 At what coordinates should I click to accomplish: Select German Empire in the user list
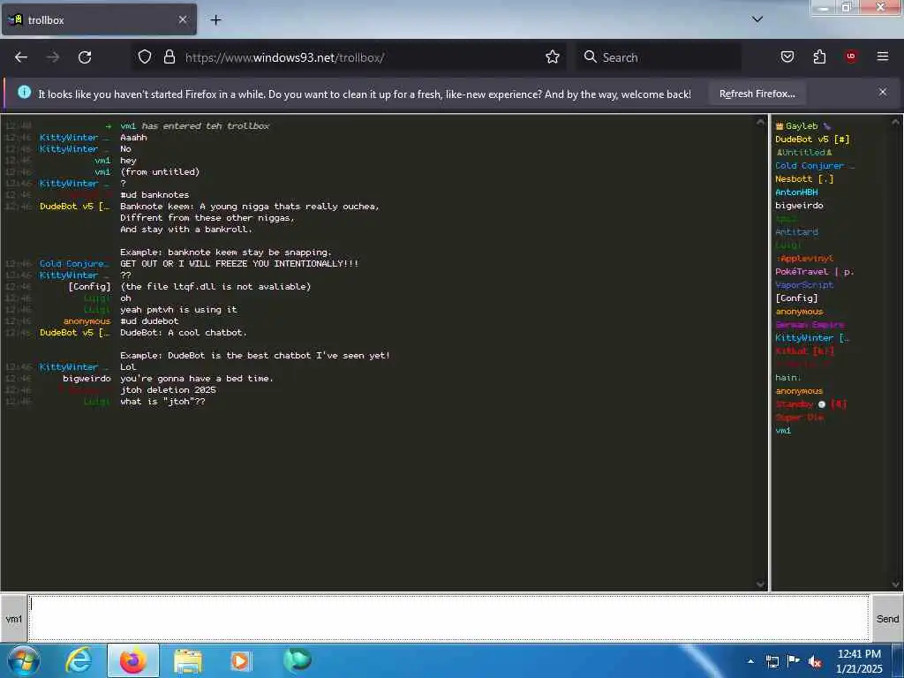(x=810, y=325)
